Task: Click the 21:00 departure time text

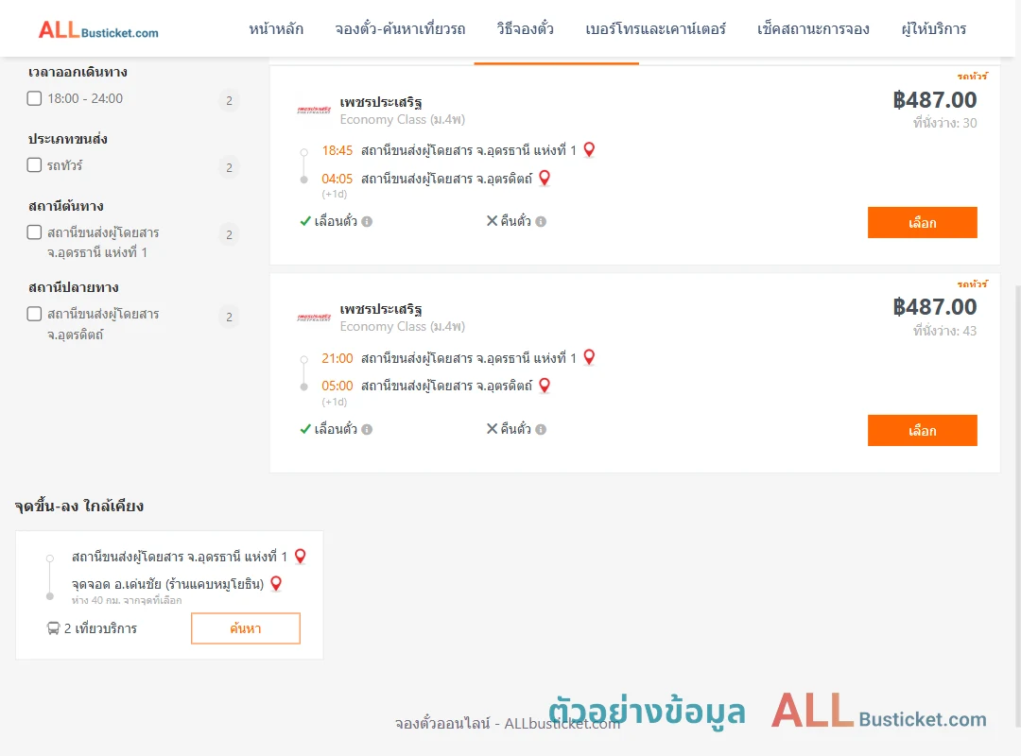Action: coord(337,358)
